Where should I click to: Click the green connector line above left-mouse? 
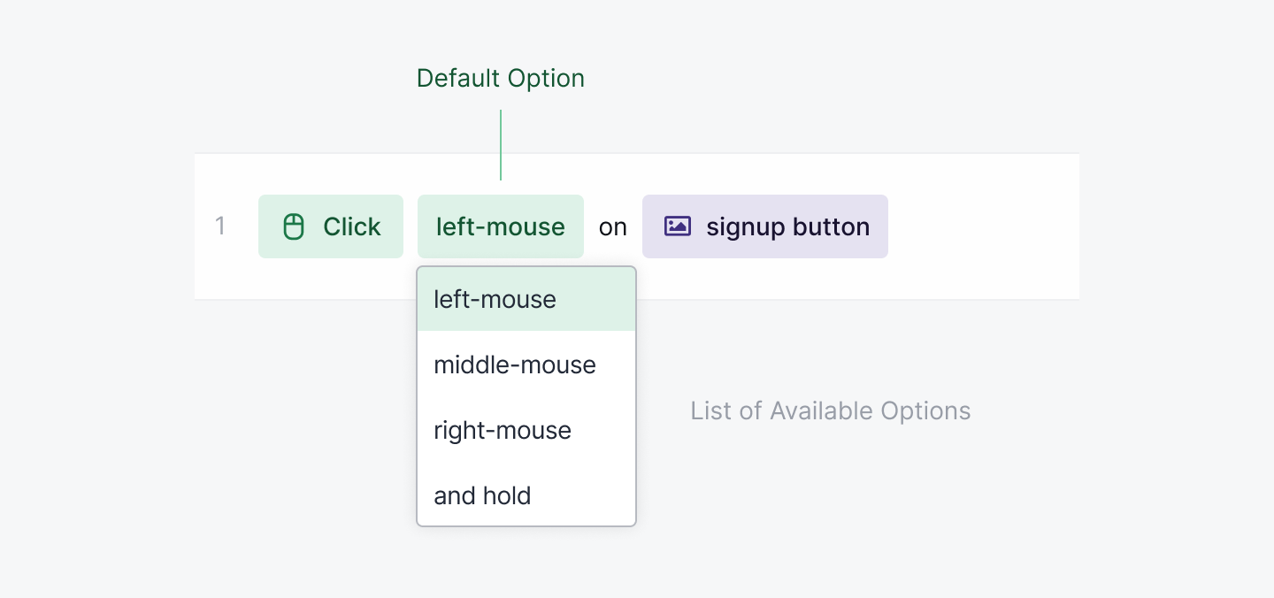[501, 145]
